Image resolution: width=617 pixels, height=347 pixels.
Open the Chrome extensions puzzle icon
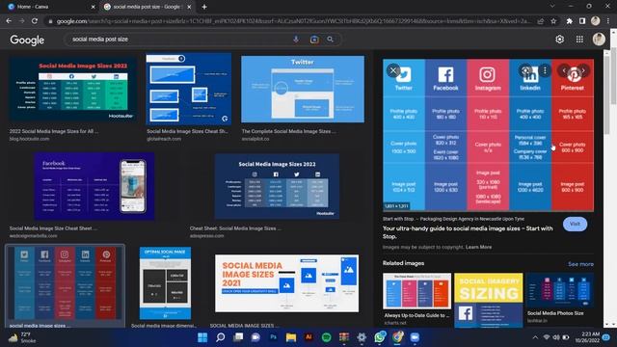569,21
